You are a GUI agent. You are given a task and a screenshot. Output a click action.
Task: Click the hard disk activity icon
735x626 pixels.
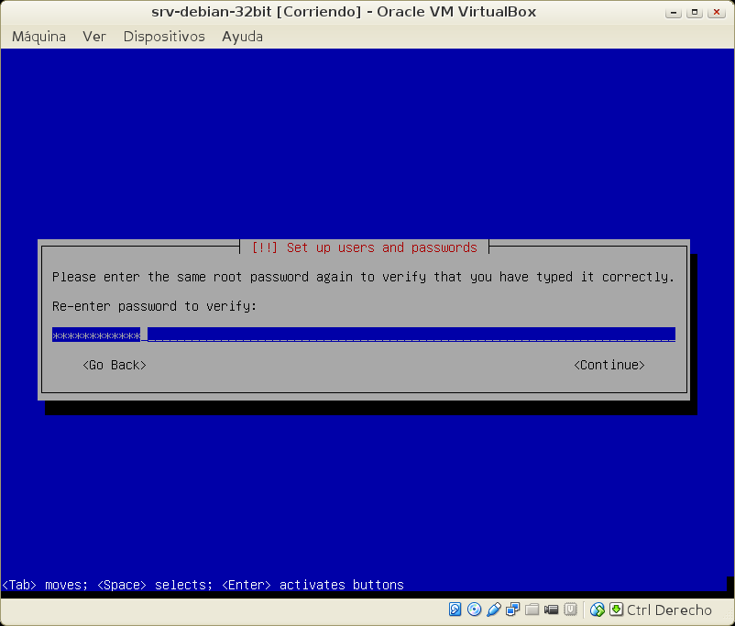(x=455, y=610)
